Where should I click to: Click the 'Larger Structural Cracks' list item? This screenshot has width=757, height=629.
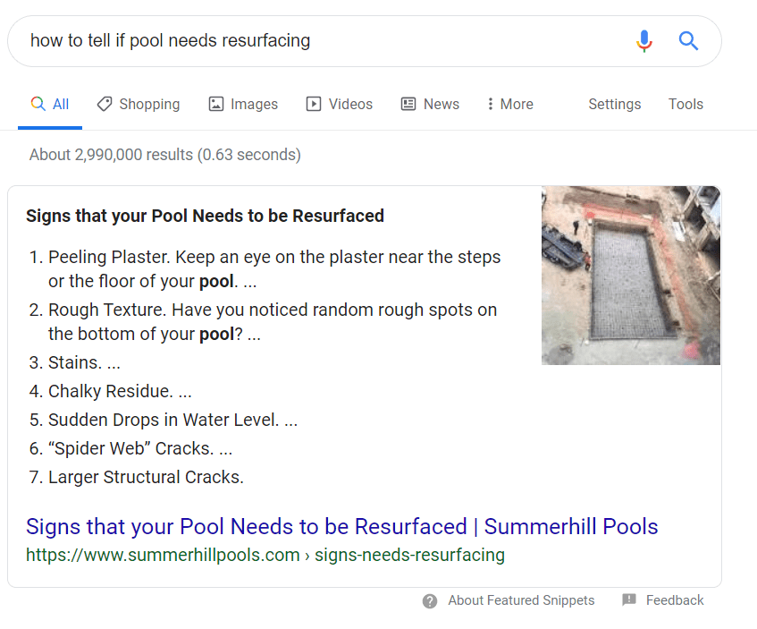[146, 477]
